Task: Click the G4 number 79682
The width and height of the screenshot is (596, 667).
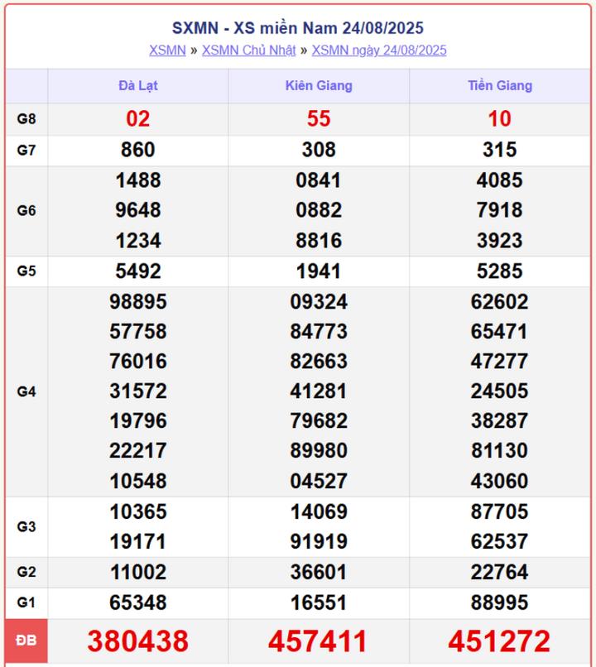Action: click(319, 421)
